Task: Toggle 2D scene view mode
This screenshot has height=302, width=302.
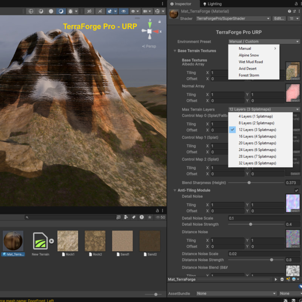Action: (x=89, y=11)
